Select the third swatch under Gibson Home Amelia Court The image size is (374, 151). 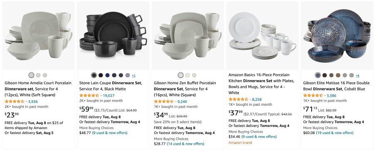(x=45, y=75)
